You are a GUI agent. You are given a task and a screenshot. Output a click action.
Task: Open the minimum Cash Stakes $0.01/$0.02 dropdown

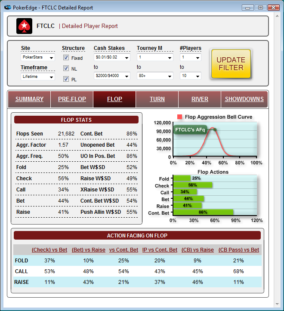[112, 57]
